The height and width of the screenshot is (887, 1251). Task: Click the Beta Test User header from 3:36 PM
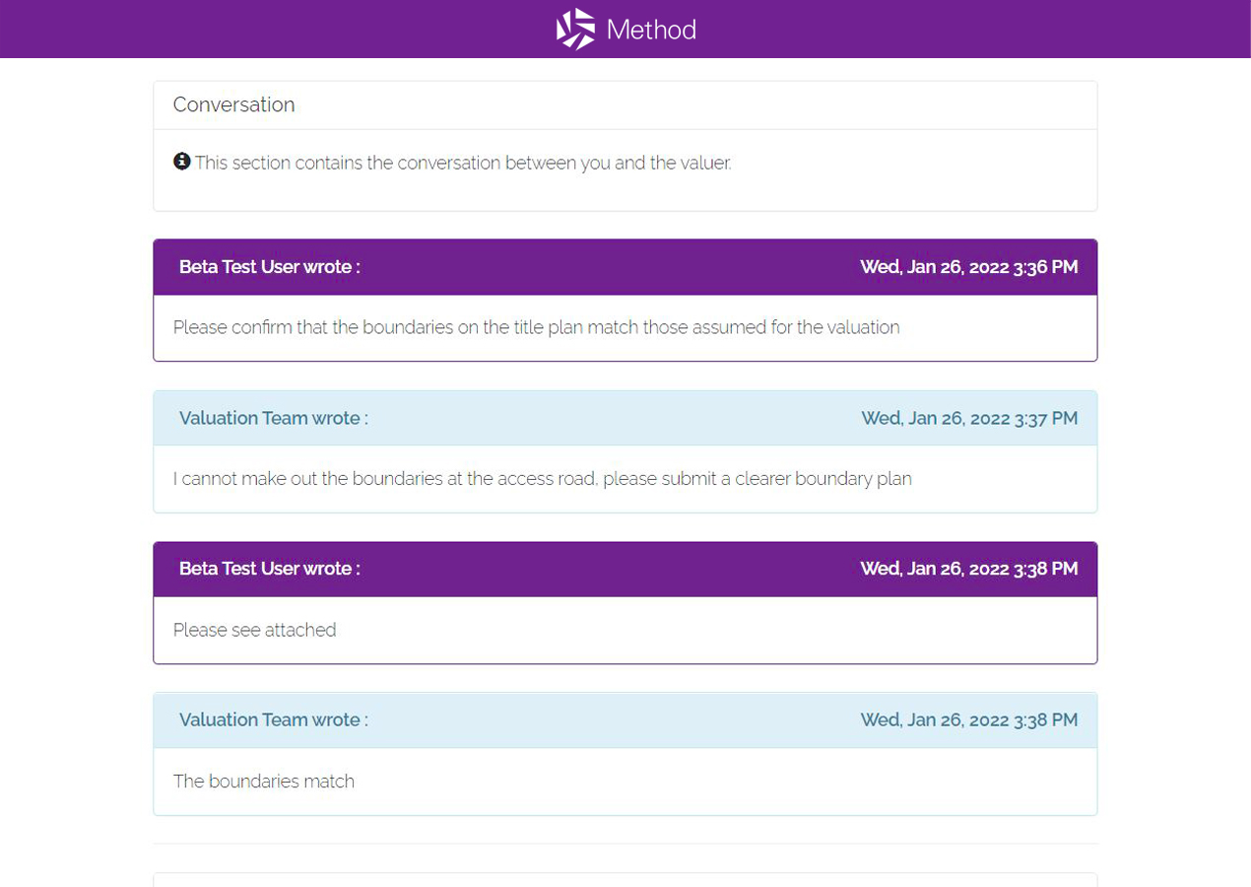click(269, 267)
